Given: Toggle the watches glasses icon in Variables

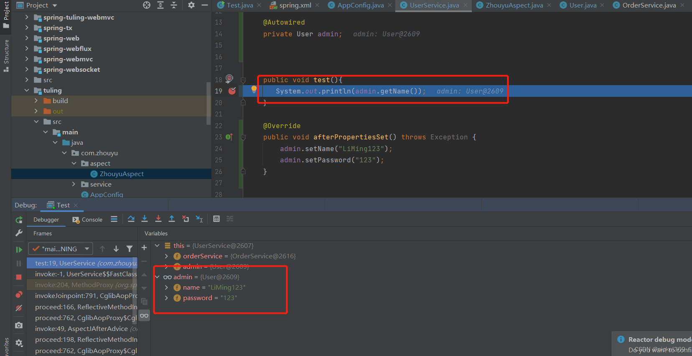Looking at the screenshot, I should click(144, 316).
